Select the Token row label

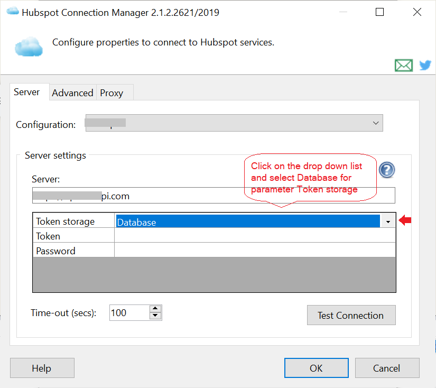tap(73, 236)
